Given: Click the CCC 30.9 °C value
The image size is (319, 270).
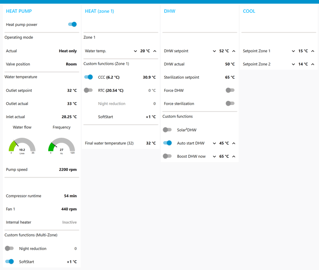Looking at the screenshot, I should point(149,77).
